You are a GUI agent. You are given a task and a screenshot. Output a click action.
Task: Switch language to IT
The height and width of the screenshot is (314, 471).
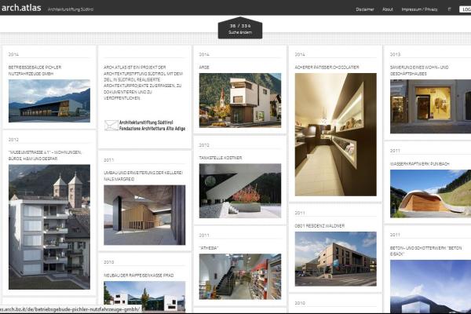pyautogui.click(x=449, y=9)
